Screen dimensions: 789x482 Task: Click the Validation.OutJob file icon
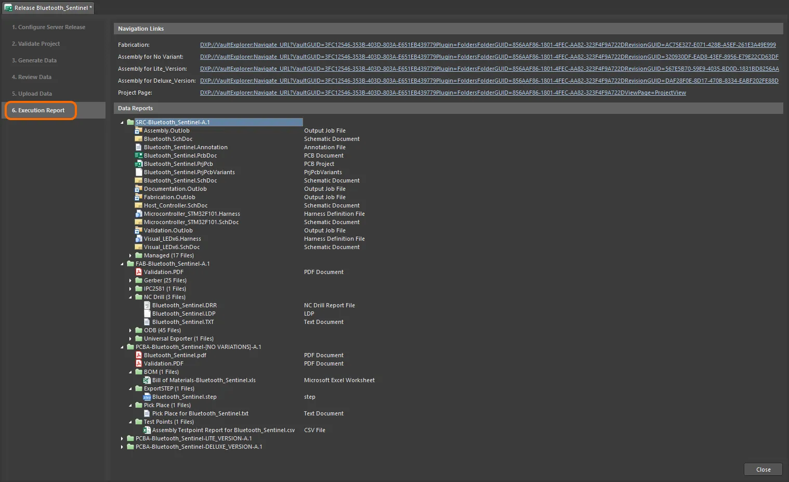click(x=138, y=230)
